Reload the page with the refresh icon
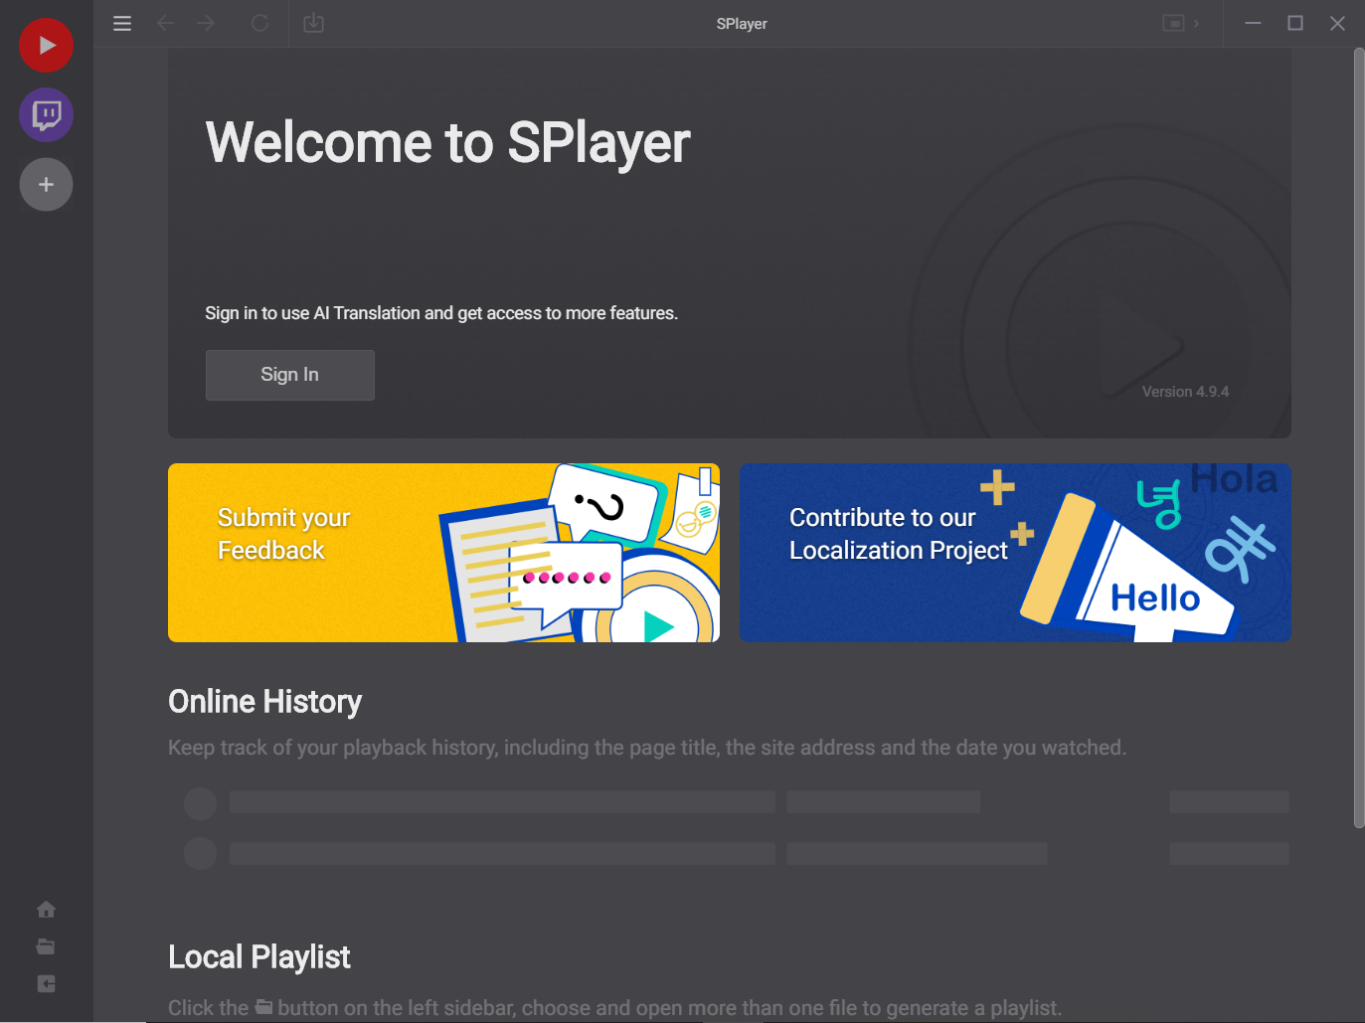This screenshot has width=1365, height=1023. pos(259,23)
